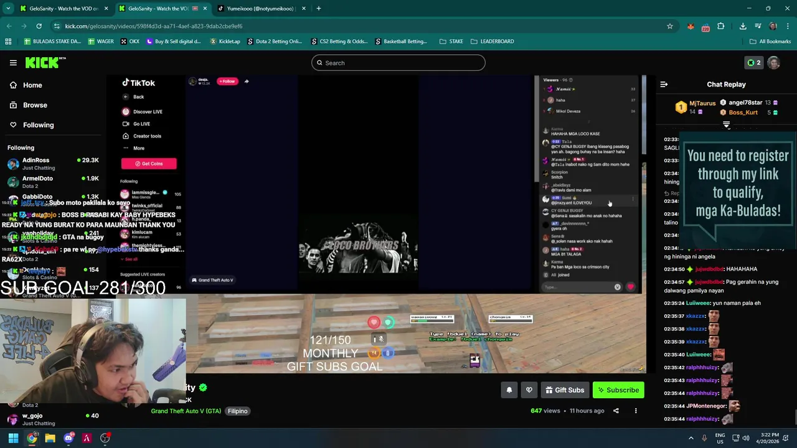
Task: Open the All Bookmarks folder
Action: (x=770, y=42)
